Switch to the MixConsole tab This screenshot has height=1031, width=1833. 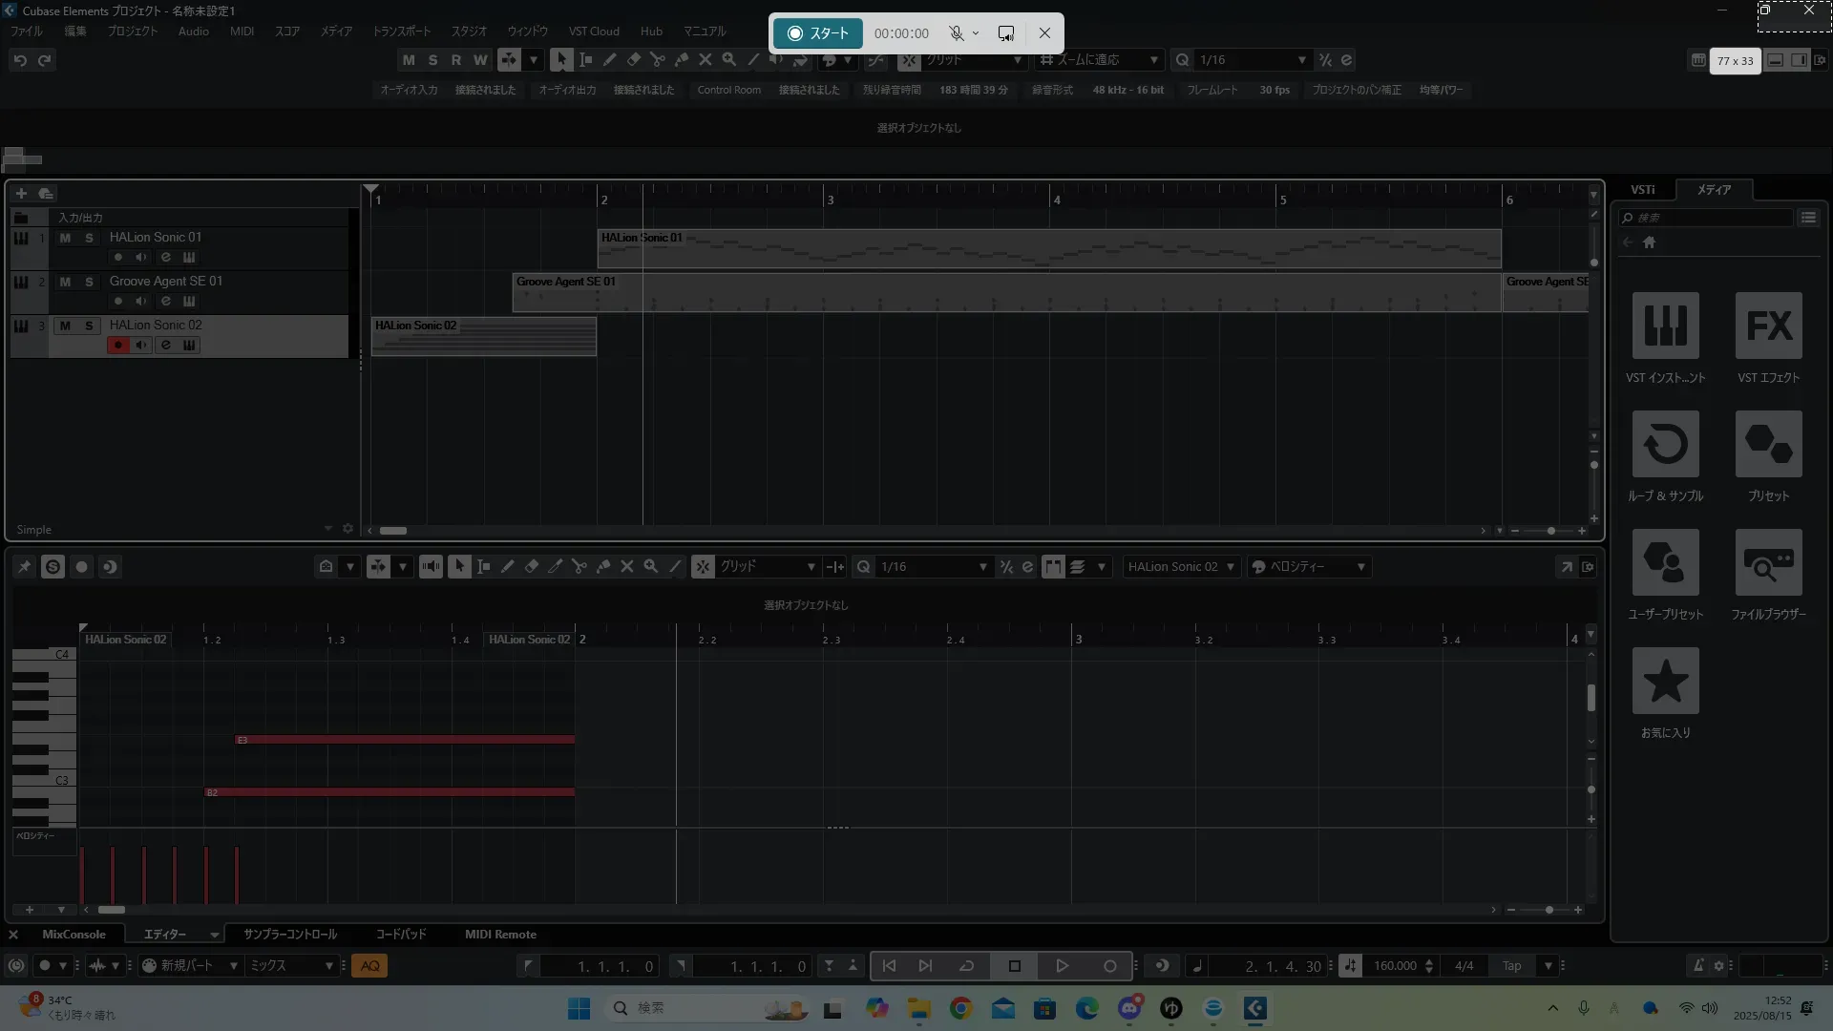click(x=74, y=935)
